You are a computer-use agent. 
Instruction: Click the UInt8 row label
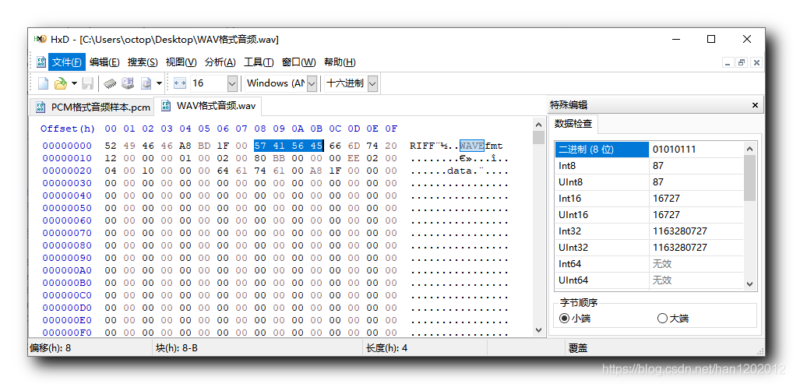[x=570, y=182]
